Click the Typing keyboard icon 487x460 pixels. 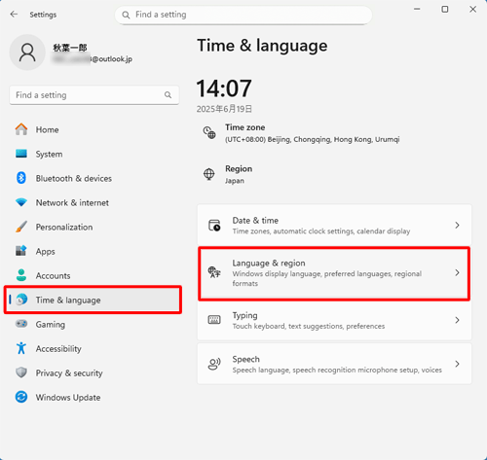click(214, 320)
